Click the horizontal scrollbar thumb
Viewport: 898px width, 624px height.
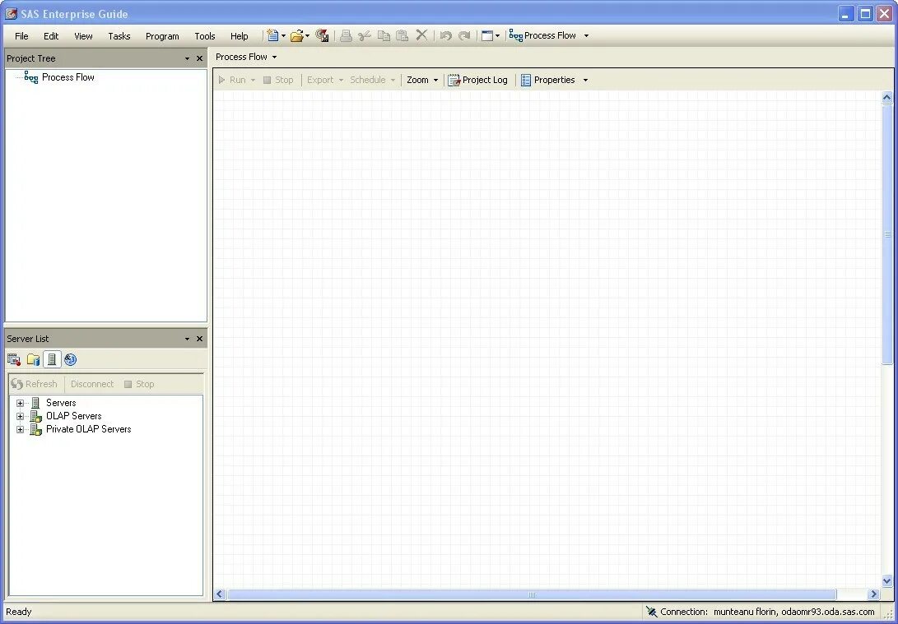click(x=532, y=594)
